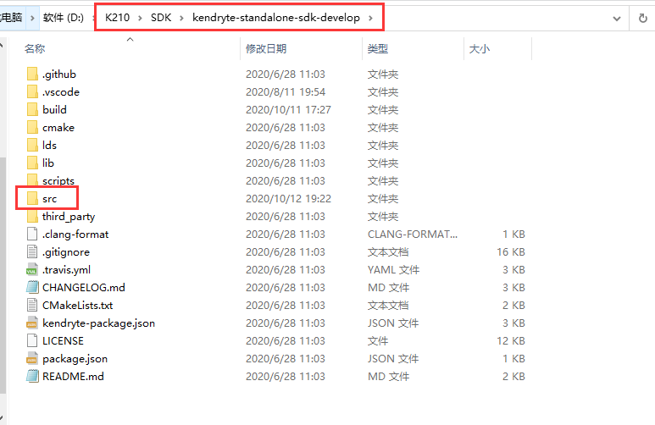Select the LICENSE file name
Viewport: 655px width, 425px height.
[63, 340]
